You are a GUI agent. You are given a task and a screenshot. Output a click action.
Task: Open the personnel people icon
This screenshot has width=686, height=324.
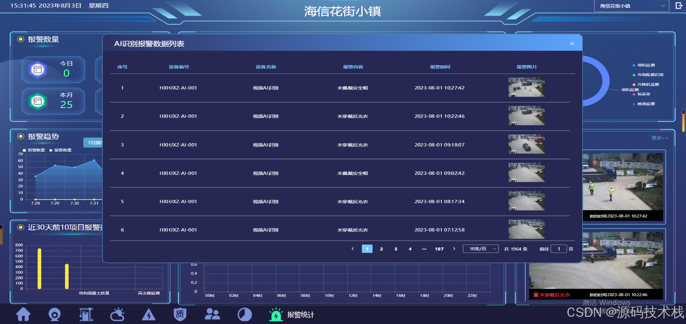pyautogui.click(x=212, y=314)
